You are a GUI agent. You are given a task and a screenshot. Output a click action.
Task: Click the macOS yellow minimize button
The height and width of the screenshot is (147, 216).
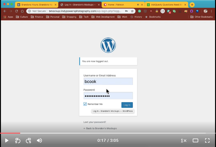tap(8, 4)
